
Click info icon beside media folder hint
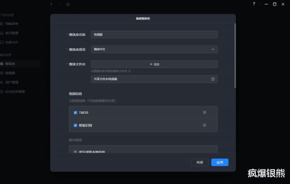[130, 71]
